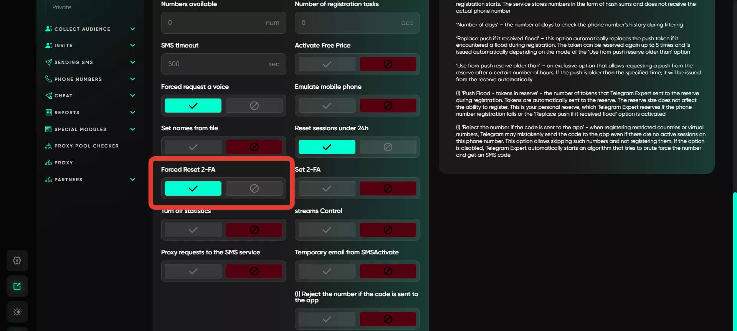The height and width of the screenshot is (331, 737).
Task: Expand the Invite section chevron
Action: click(133, 45)
